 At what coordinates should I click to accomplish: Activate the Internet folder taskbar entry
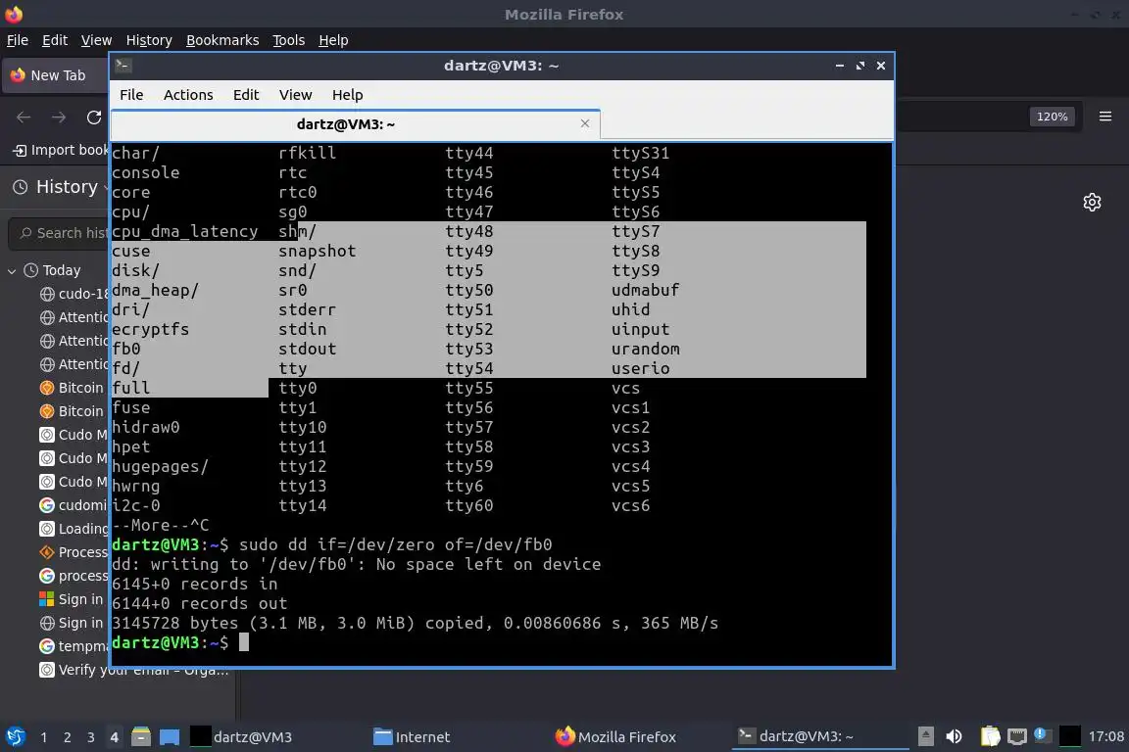tap(412, 737)
